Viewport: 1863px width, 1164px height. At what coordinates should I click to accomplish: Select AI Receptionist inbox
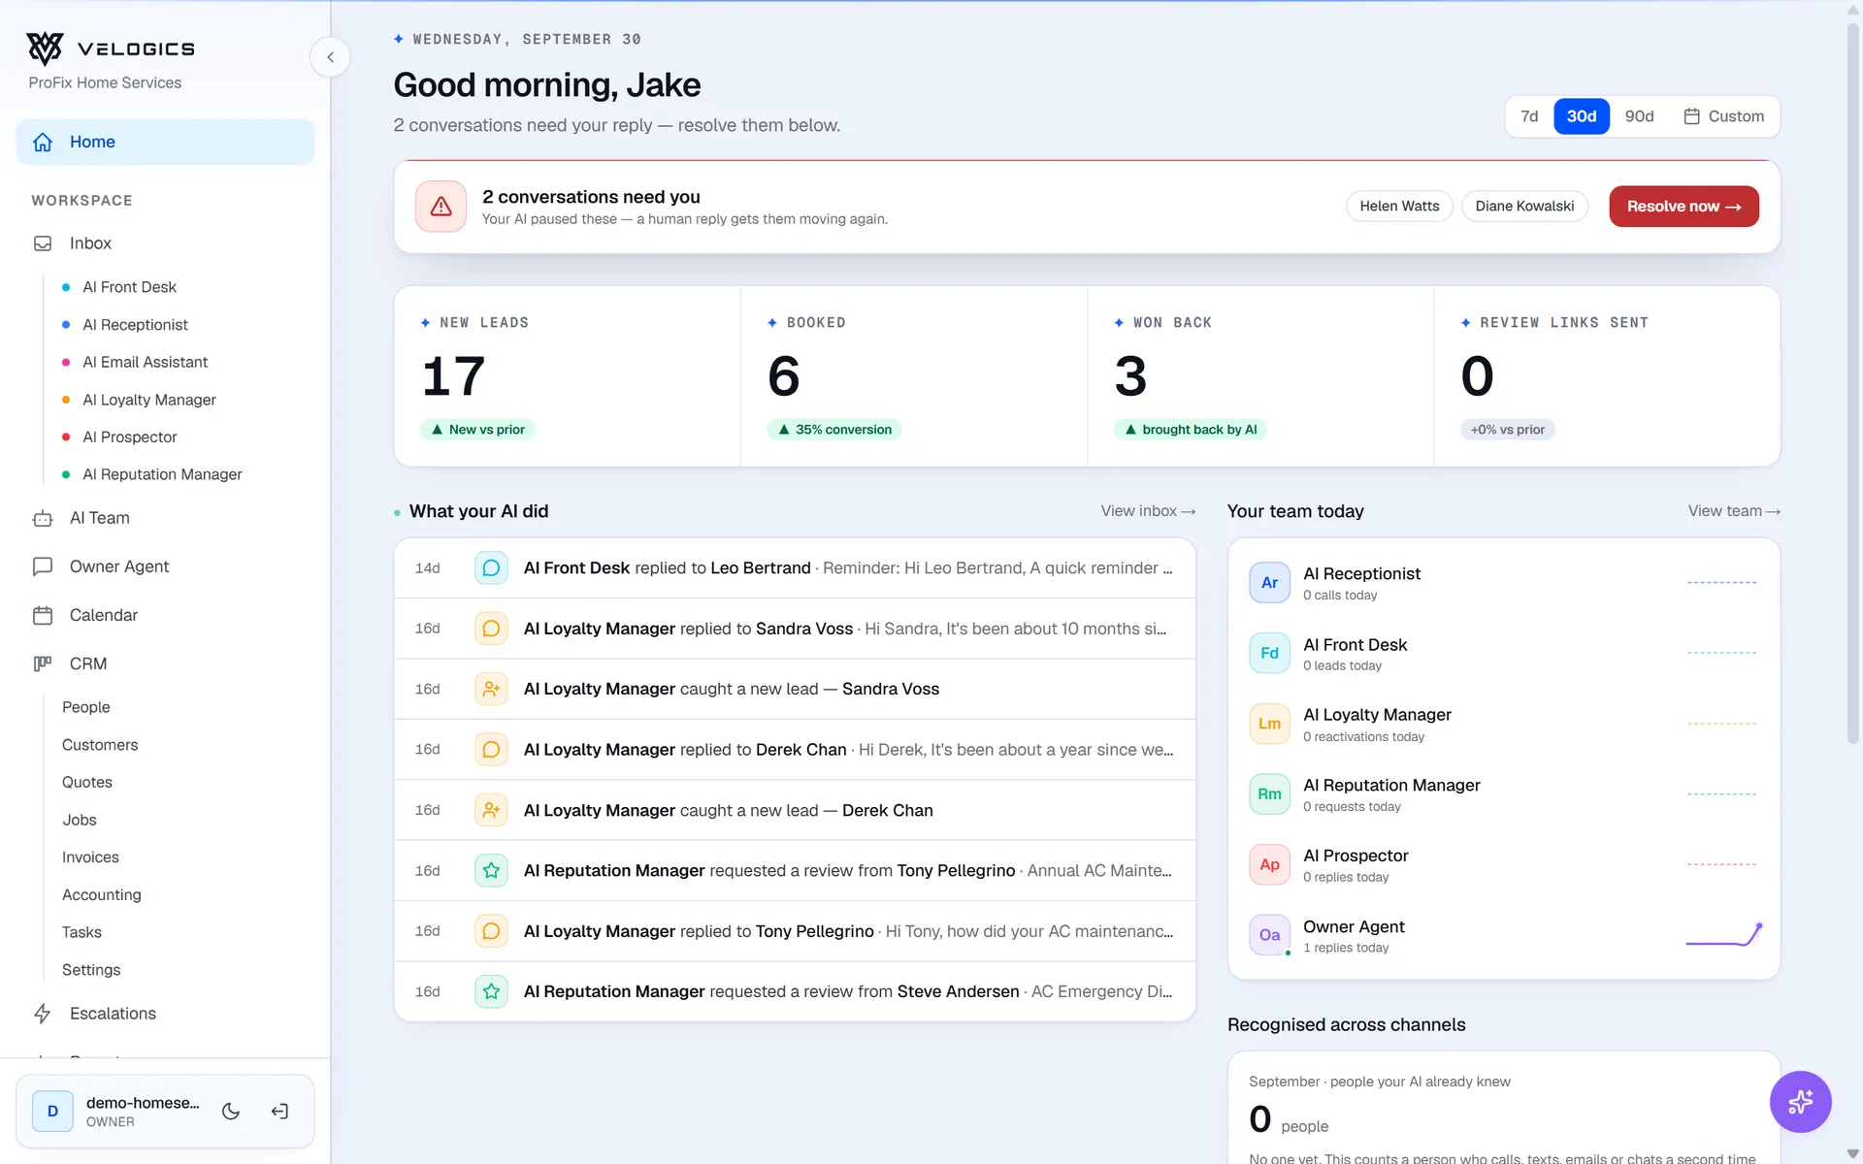click(x=135, y=325)
